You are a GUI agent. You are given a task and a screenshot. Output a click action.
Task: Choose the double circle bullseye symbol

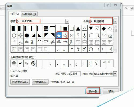[20, 35]
